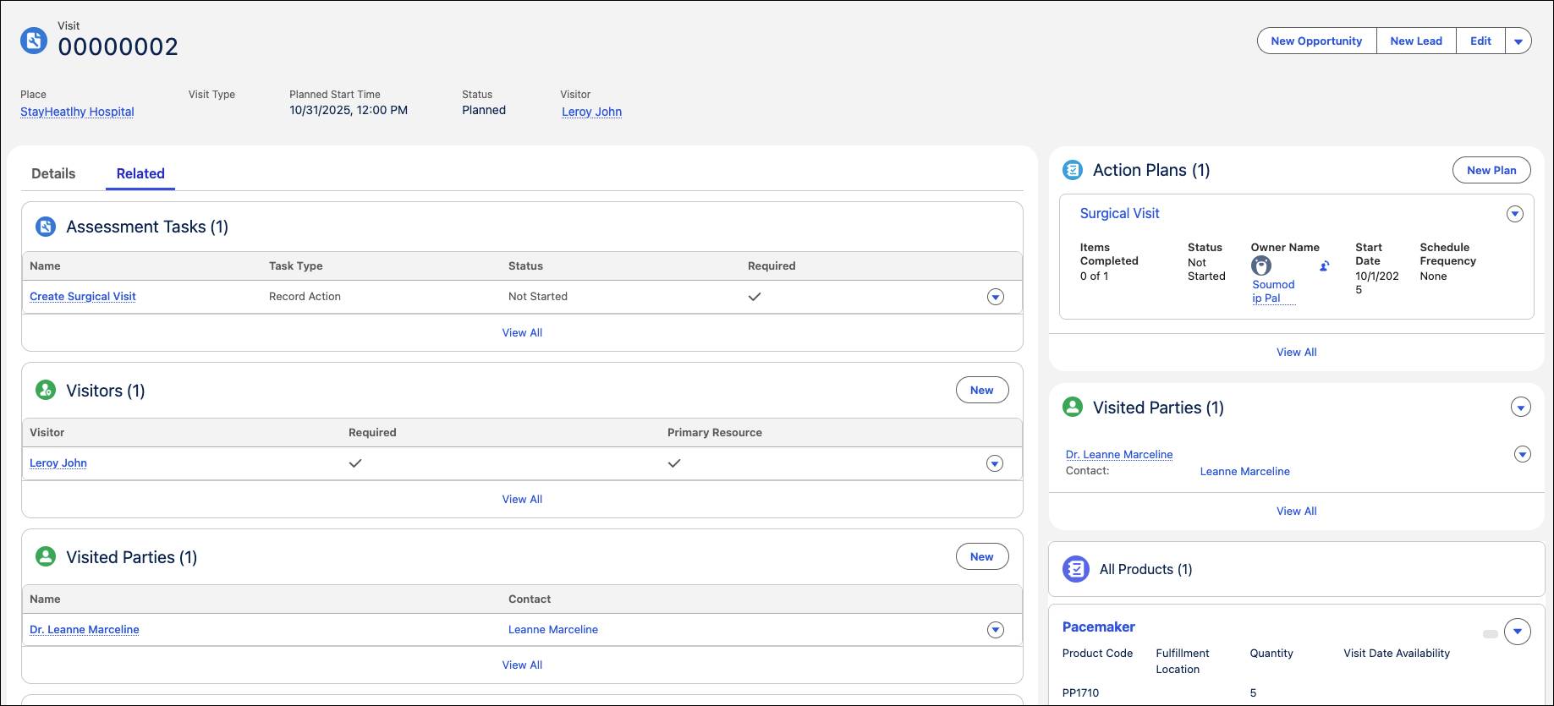This screenshot has height=706, width=1554.
Task: Click the planned start time '10/31/2025, 12:00 PM'
Action: pyautogui.click(x=349, y=110)
